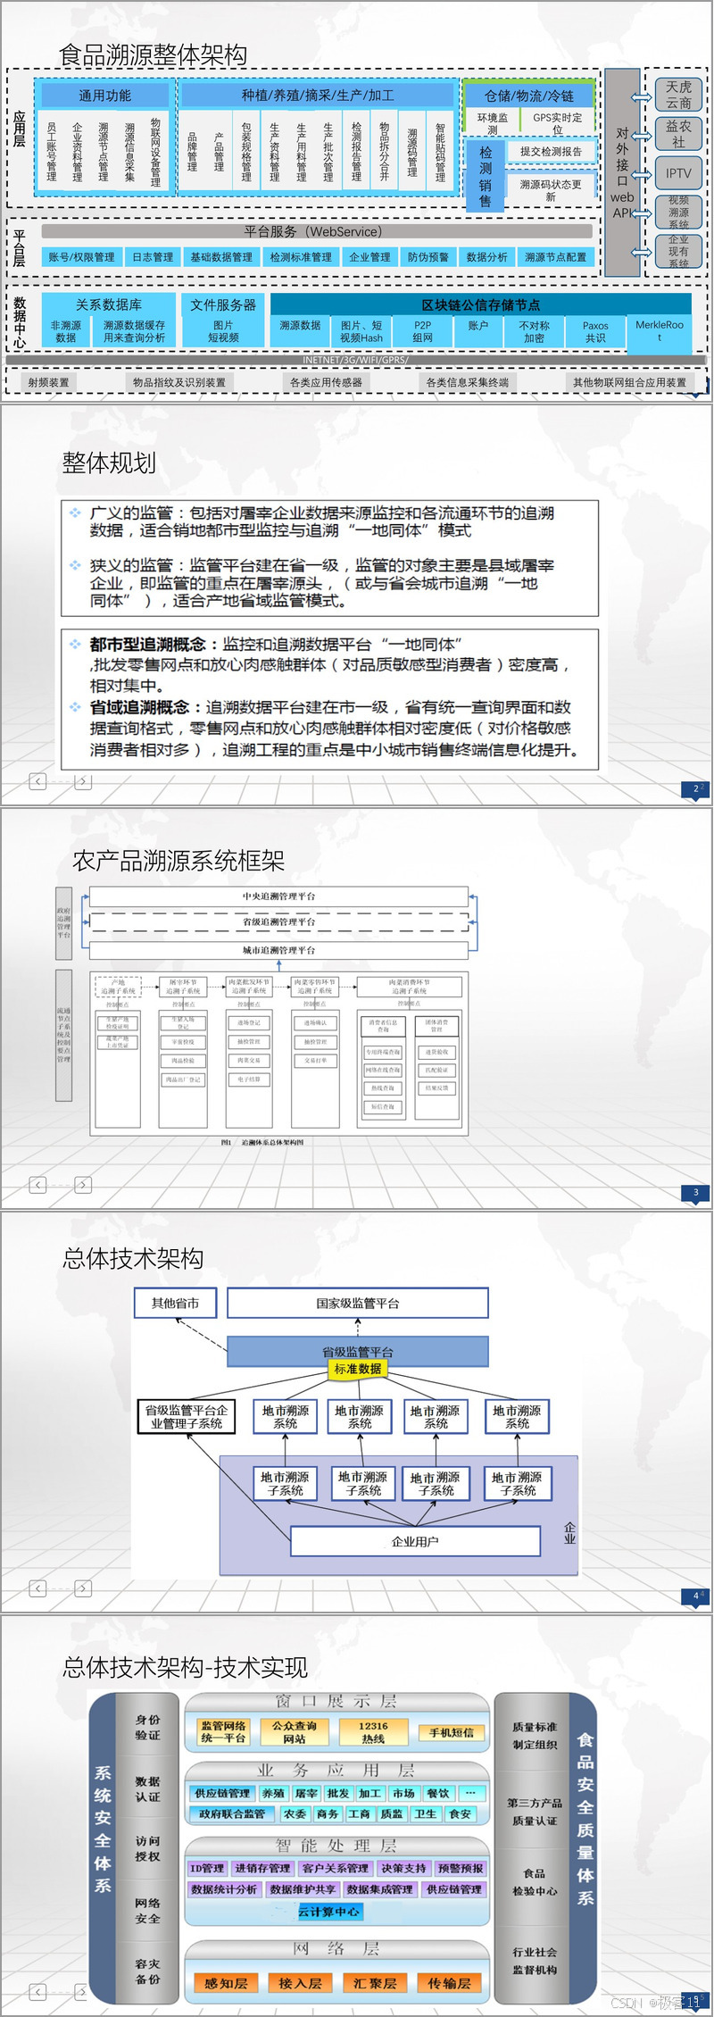Click the 区块链公信存储节点 header

(481, 304)
